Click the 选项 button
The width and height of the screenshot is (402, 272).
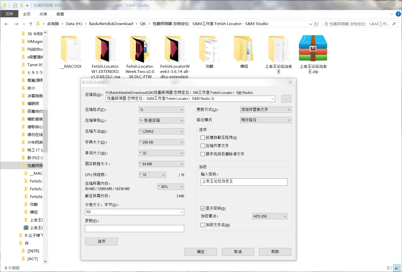[102, 241]
